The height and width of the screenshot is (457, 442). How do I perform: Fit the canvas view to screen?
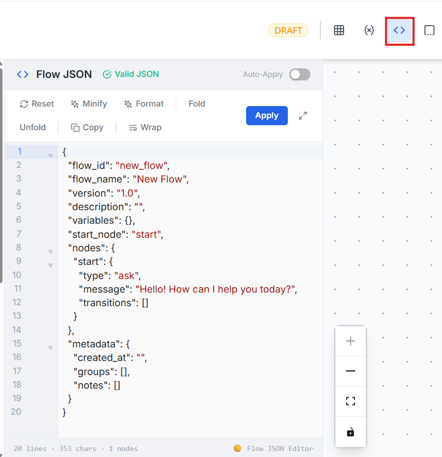(351, 401)
